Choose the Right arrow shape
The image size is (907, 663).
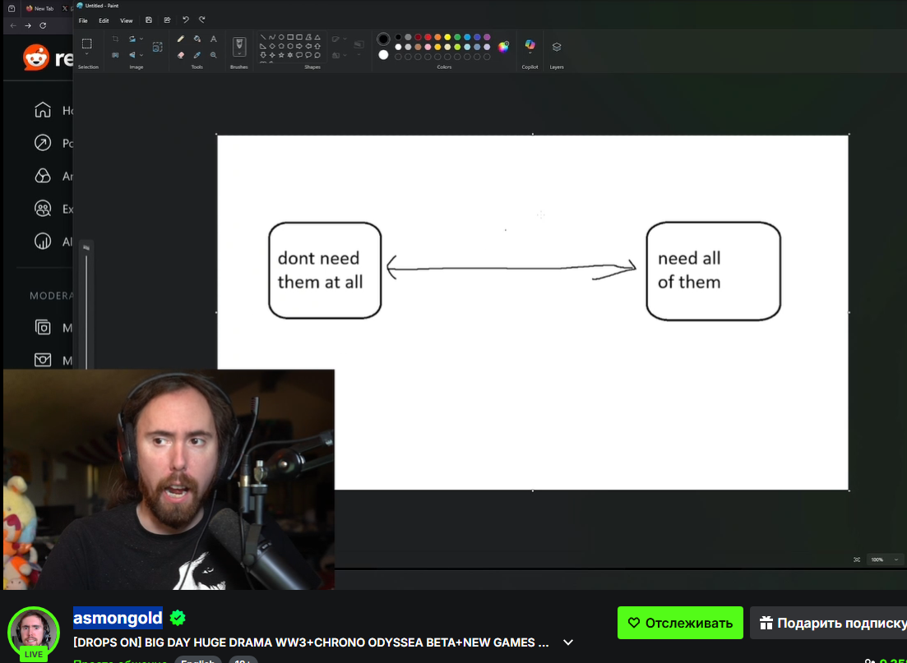point(299,46)
